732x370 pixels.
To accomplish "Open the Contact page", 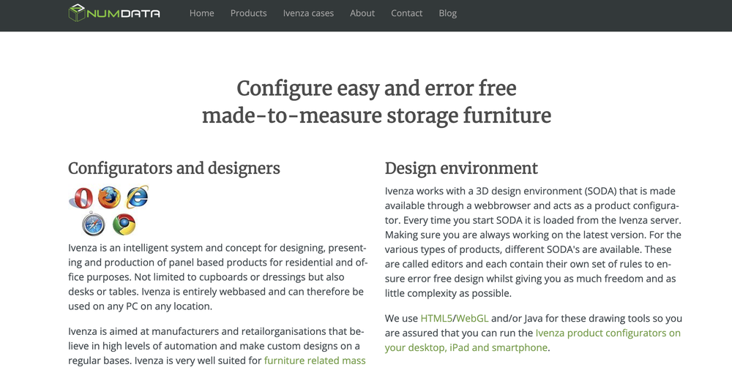I will pos(406,13).
